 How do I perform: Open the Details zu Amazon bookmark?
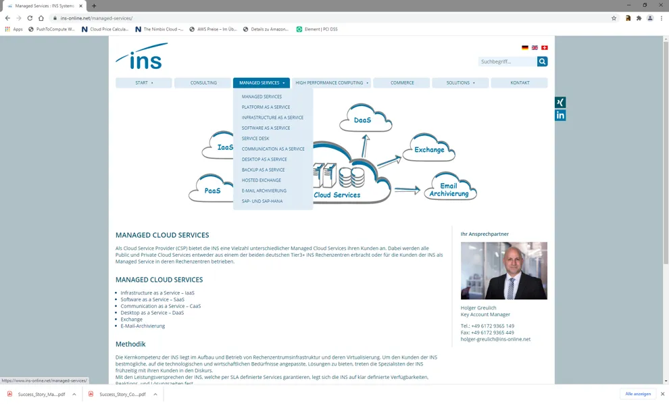[266, 29]
